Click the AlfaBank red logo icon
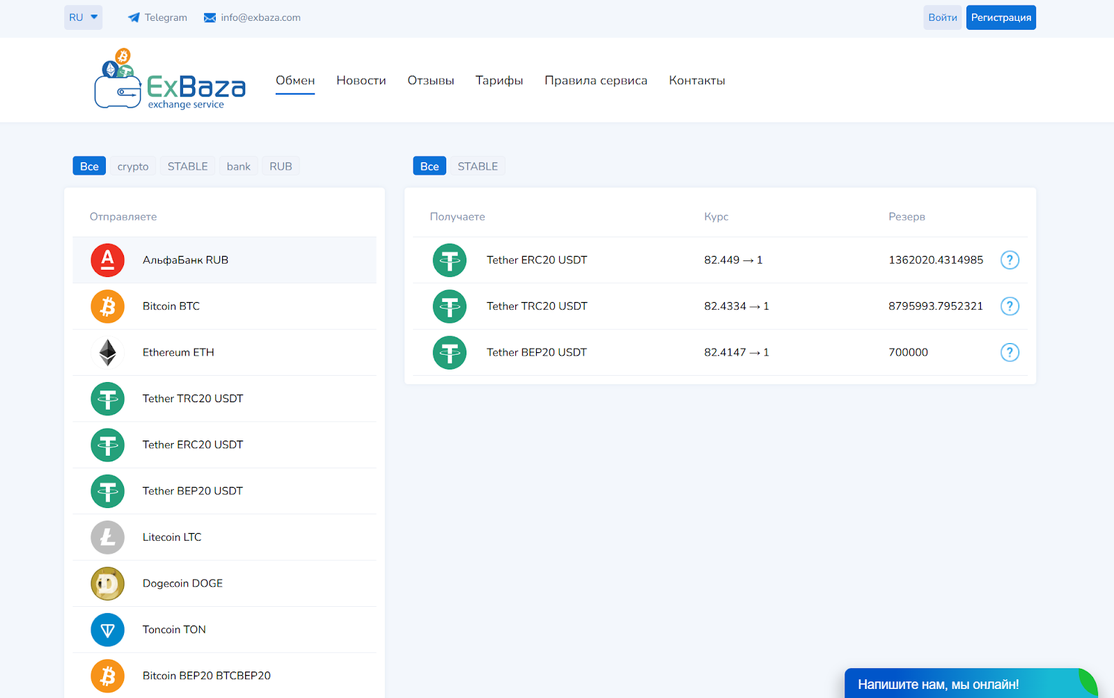 pos(107,260)
